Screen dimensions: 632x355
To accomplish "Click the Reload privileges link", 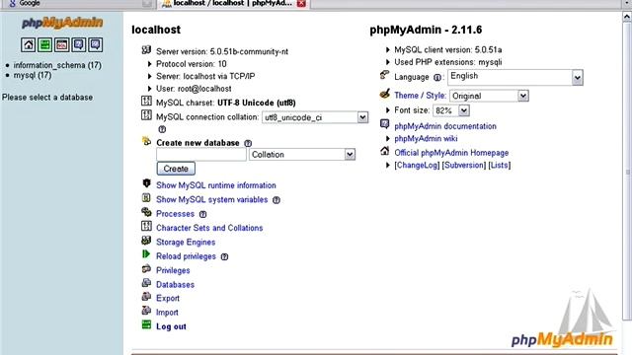I will point(187,256).
